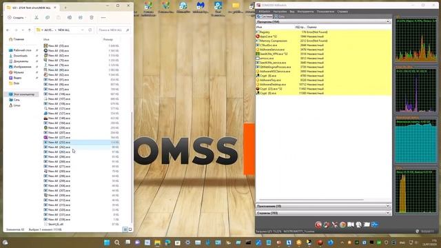Open the three-dots More menu in Explorer
Viewport: 441px width, 248px height.
click(x=103, y=17)
